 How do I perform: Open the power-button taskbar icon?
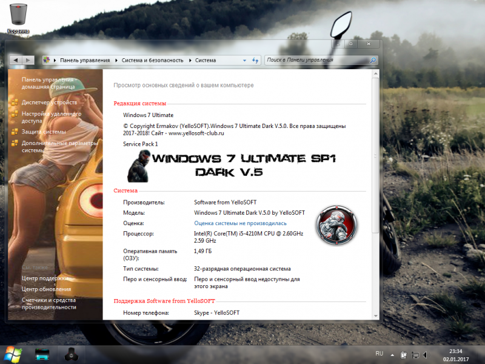71,355
